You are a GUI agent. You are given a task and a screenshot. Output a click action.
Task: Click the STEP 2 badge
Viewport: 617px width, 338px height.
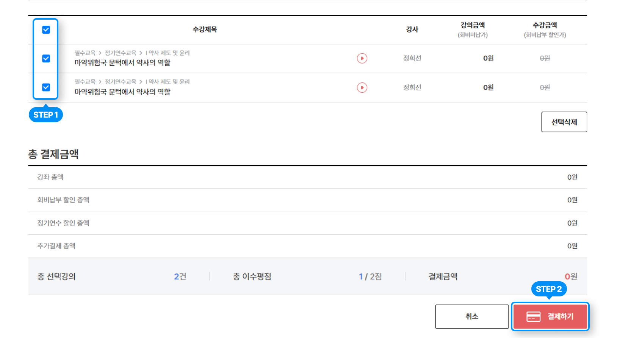tap(549, 289)
